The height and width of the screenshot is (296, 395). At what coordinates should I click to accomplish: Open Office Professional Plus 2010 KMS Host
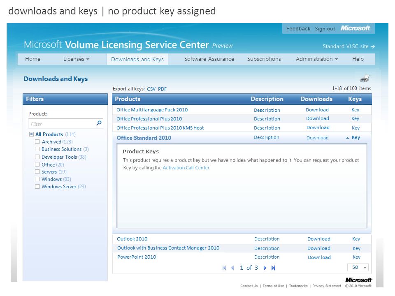pyautogui.click(x=160, y=128)
